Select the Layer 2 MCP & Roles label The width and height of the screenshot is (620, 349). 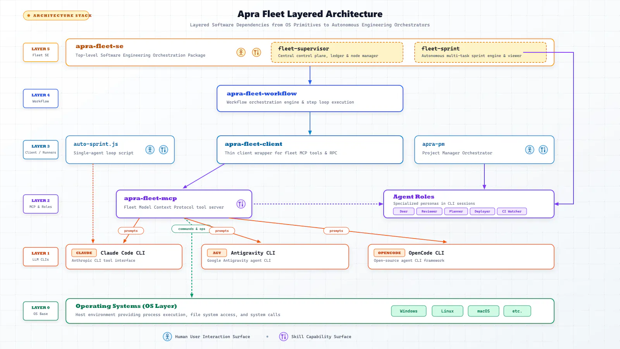point(41,204)
